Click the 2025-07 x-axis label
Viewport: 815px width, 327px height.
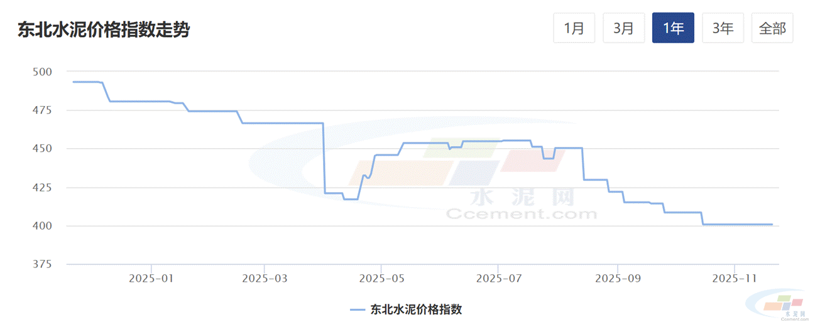(x=498, y=278)
